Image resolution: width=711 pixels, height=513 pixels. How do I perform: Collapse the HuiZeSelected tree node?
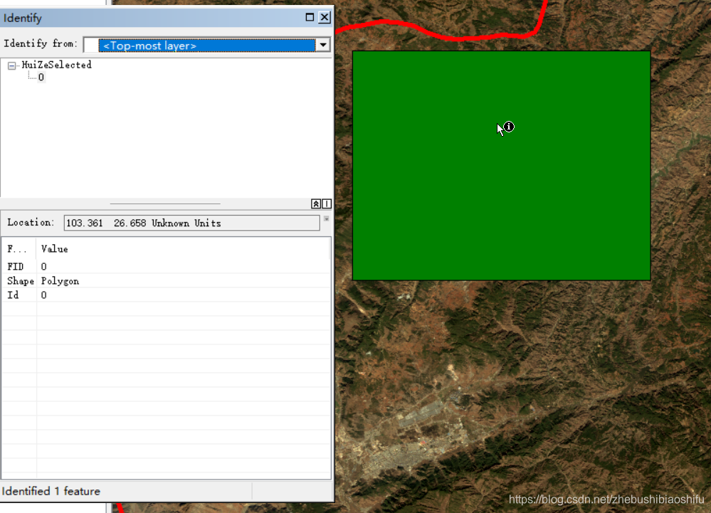pos(12,65)
